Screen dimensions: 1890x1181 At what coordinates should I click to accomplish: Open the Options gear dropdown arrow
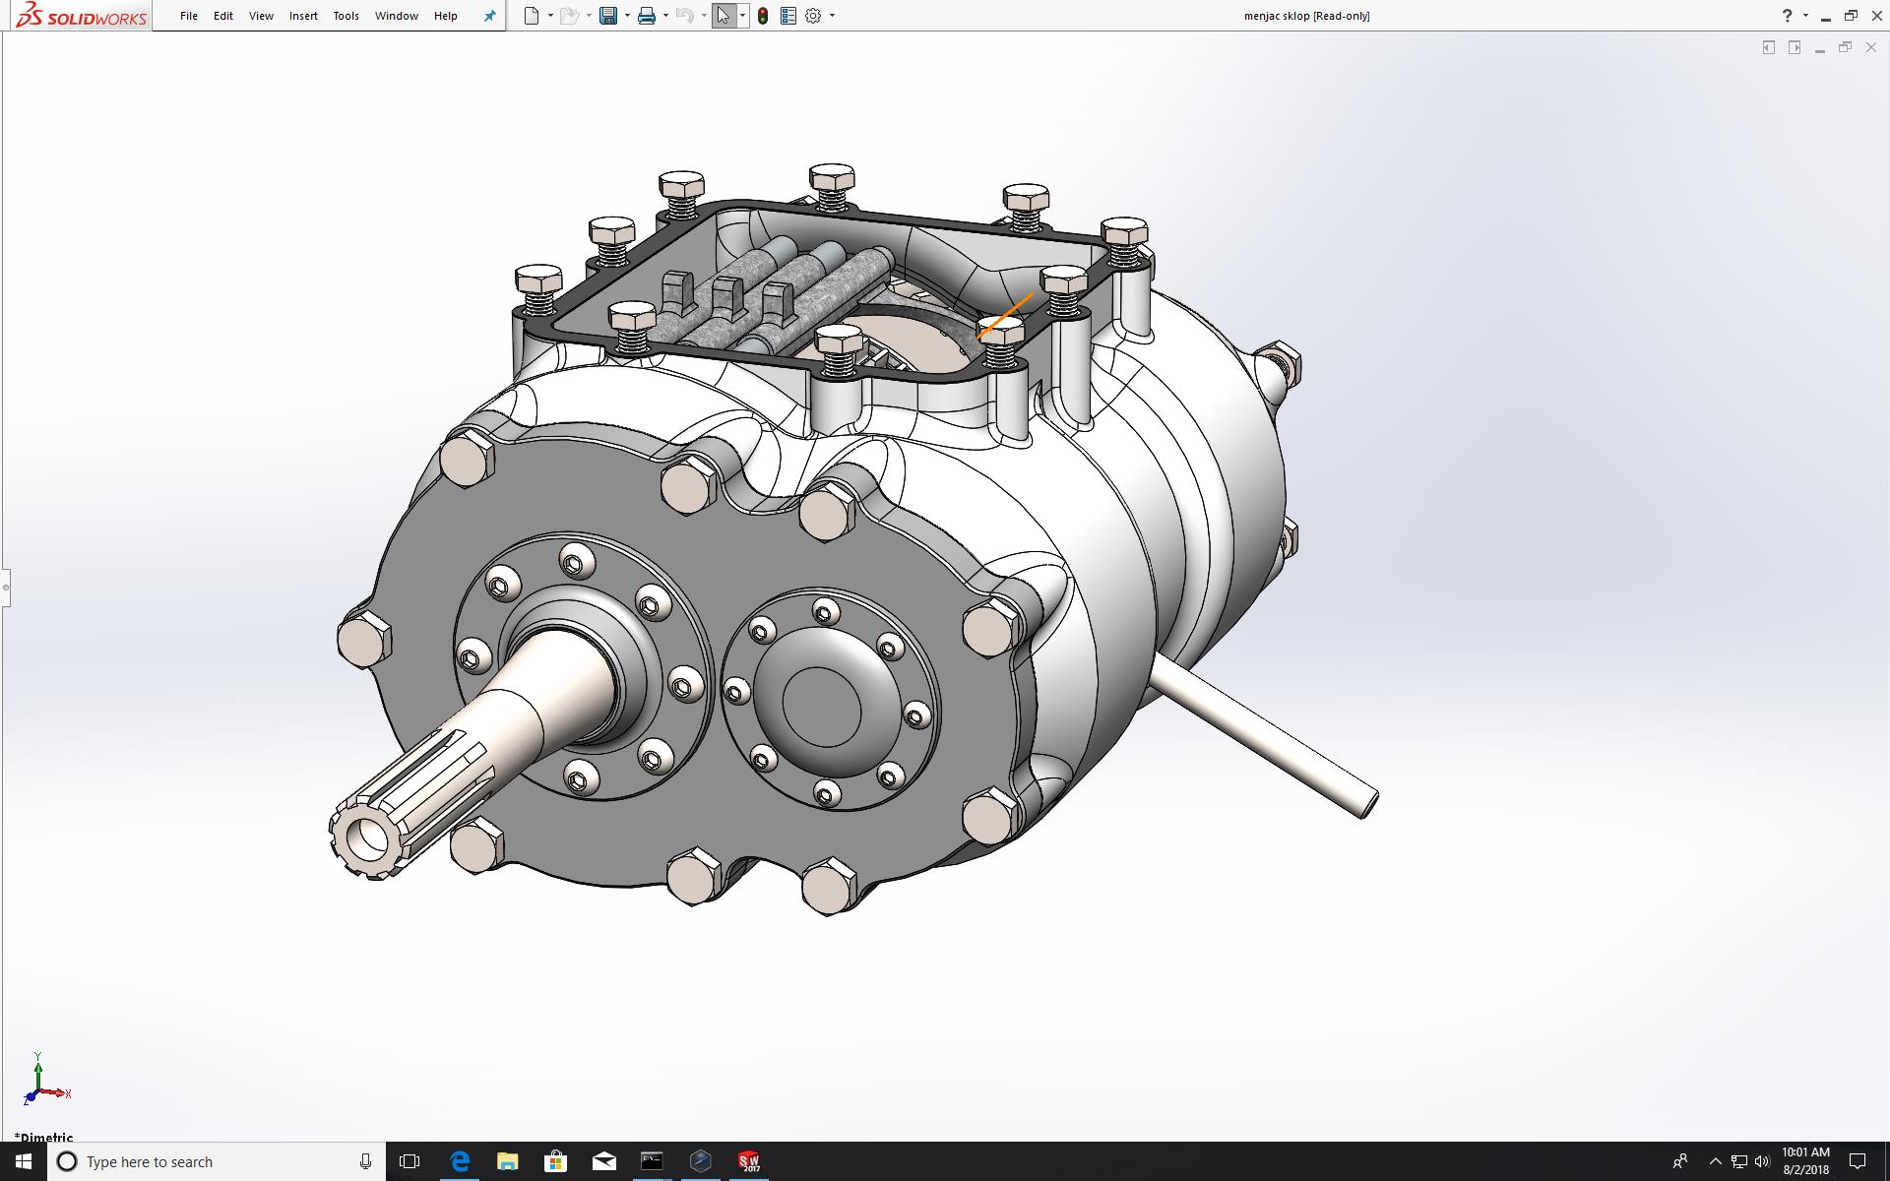coord(832,16)
